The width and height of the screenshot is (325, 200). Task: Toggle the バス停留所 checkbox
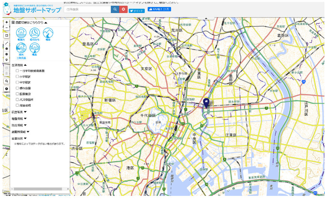click(x=17, y=100)
